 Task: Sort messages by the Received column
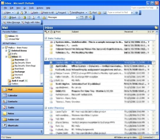(x=135, y=32)
